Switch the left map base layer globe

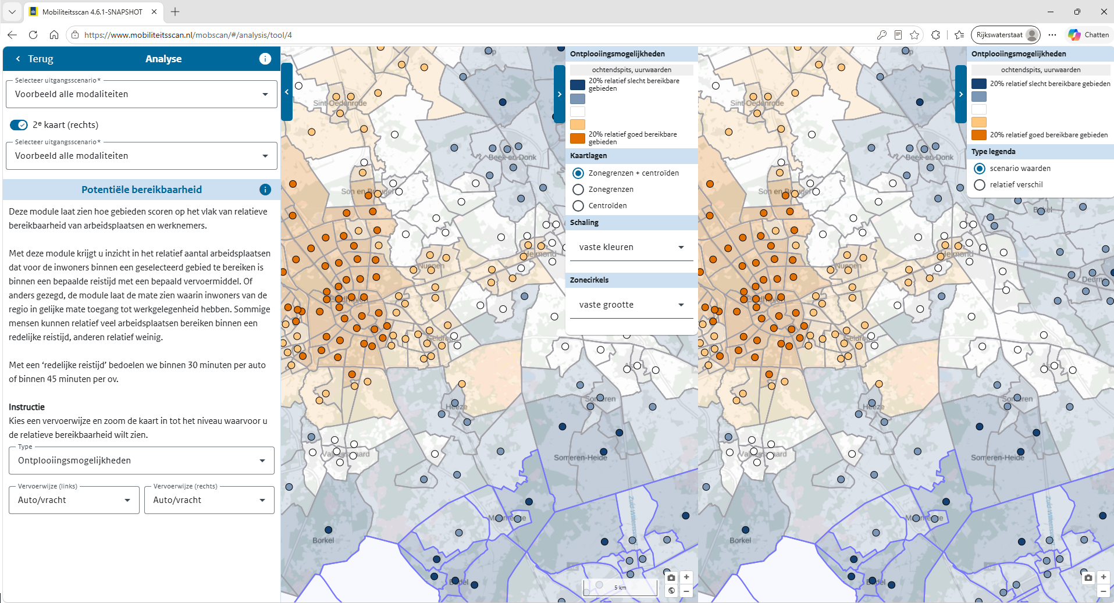point(671,591)
